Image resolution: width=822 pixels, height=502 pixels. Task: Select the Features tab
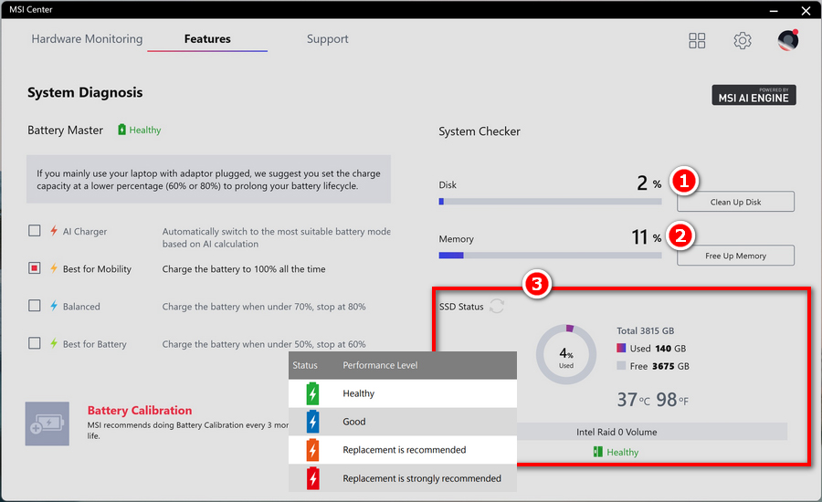coord(207,38)
